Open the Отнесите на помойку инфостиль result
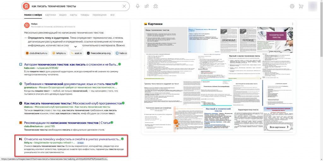The image size is (323, 161). (x=73, y=139)
